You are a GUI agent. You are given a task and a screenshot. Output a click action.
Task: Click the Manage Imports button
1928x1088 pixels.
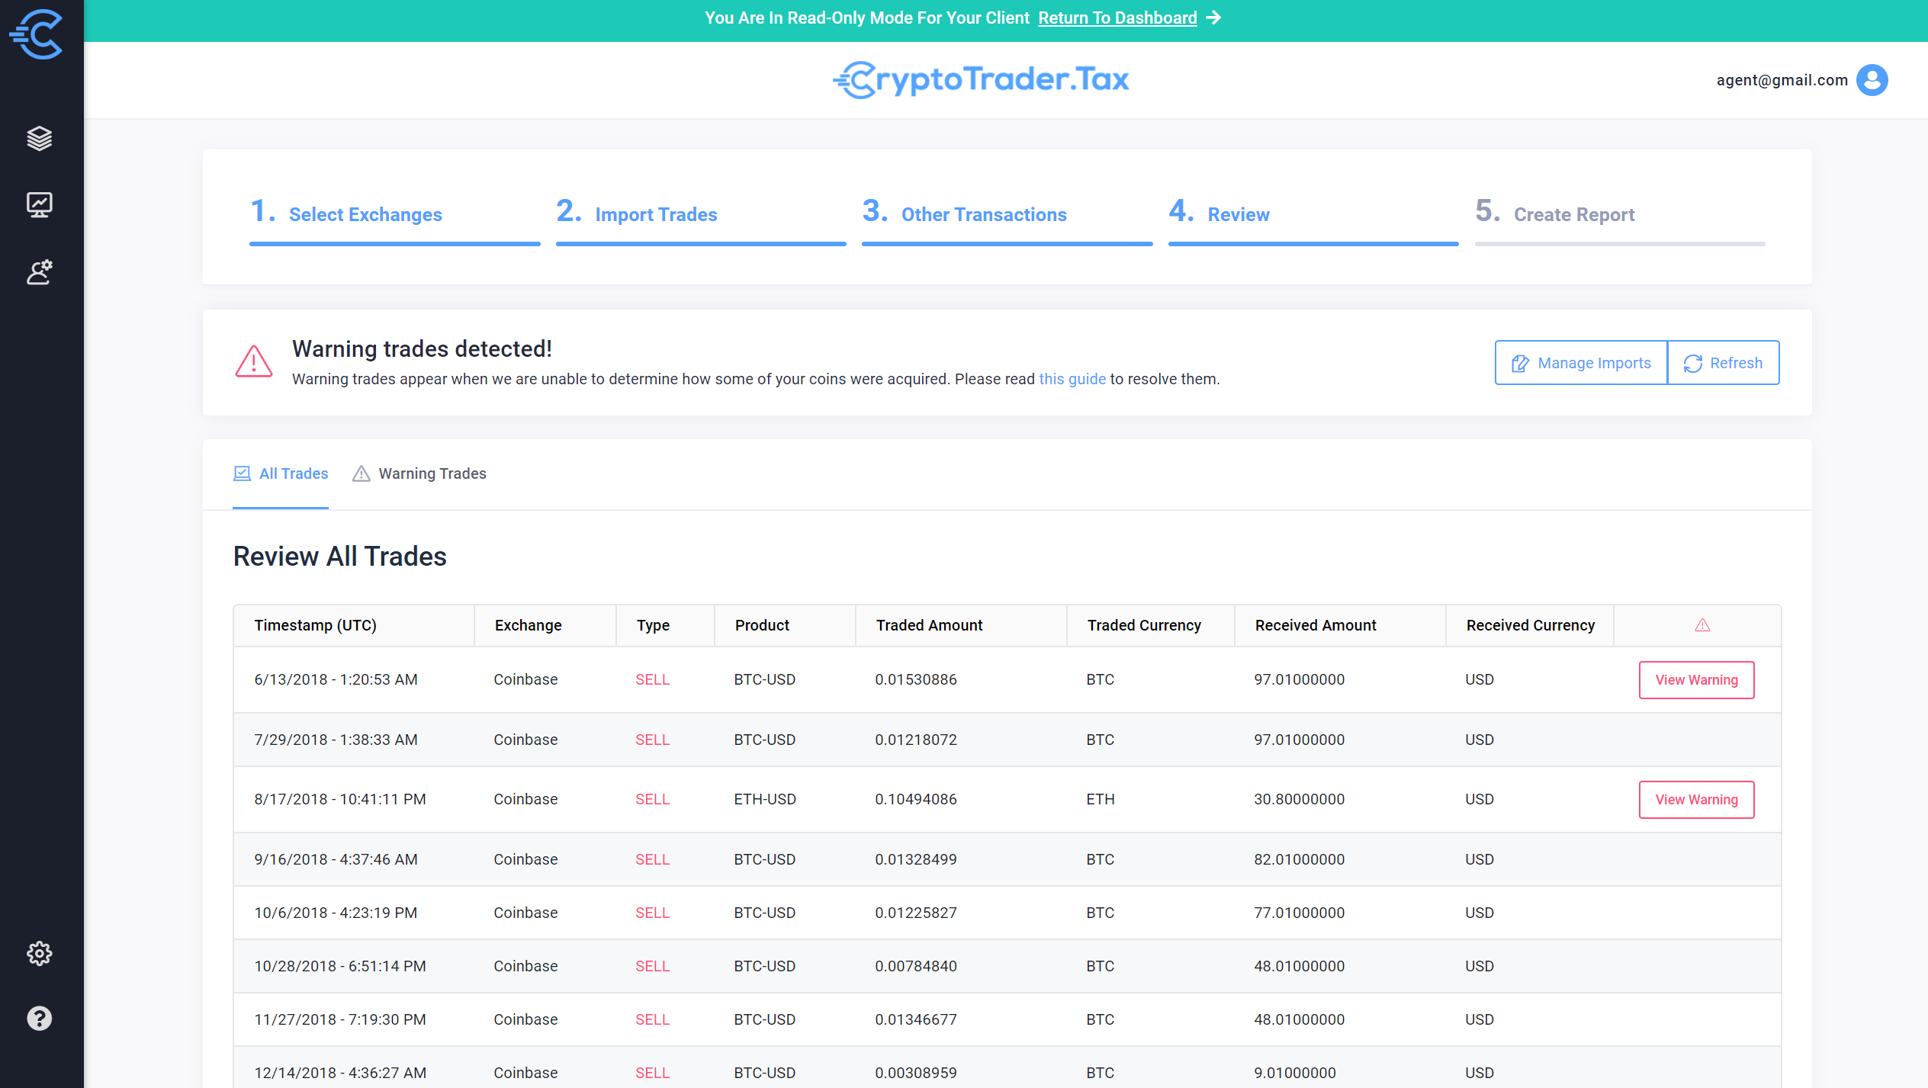coord(1581,363)
